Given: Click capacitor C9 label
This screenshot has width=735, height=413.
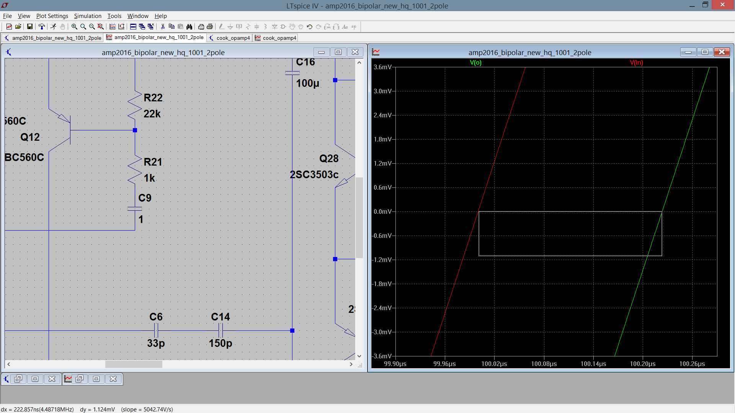Looking at the screenshot, I should (145, 198).
